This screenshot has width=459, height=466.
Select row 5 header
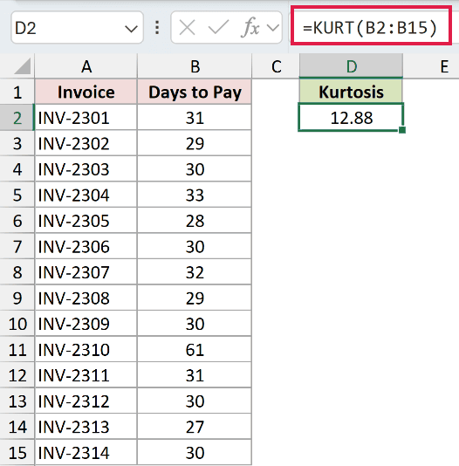click(17, 195)
